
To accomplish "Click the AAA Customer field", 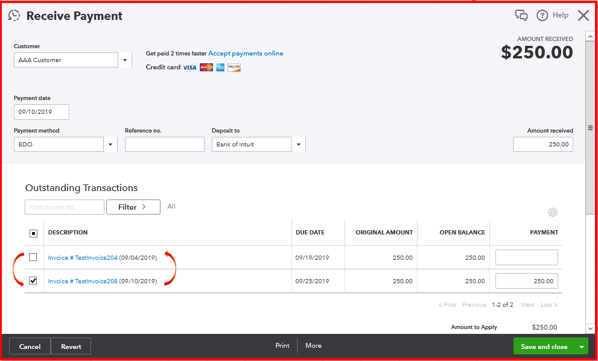I will (66, 60).
